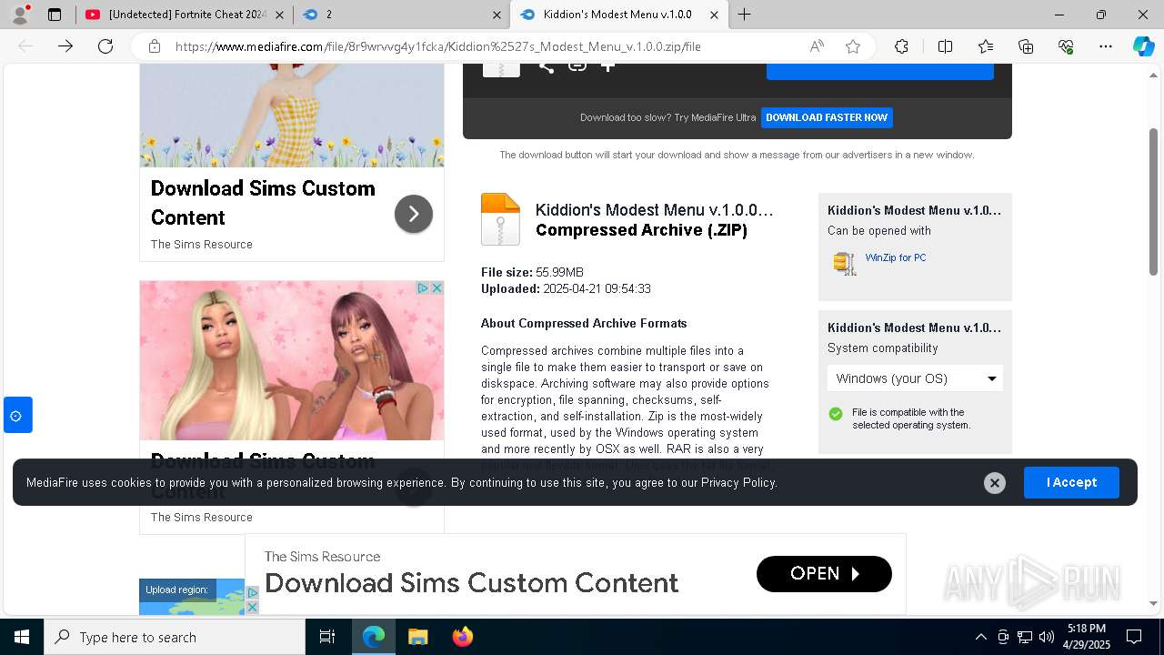Click the green compatibility checkmark icon
The width and height of the screenshot is (1164, 655).
pos(836,414)
